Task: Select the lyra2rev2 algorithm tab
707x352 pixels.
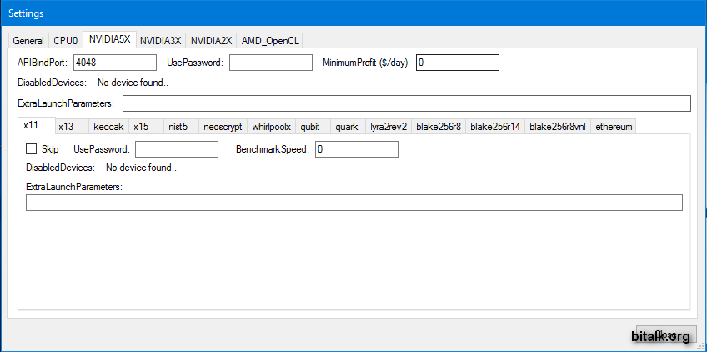Action: pos(389,127)
